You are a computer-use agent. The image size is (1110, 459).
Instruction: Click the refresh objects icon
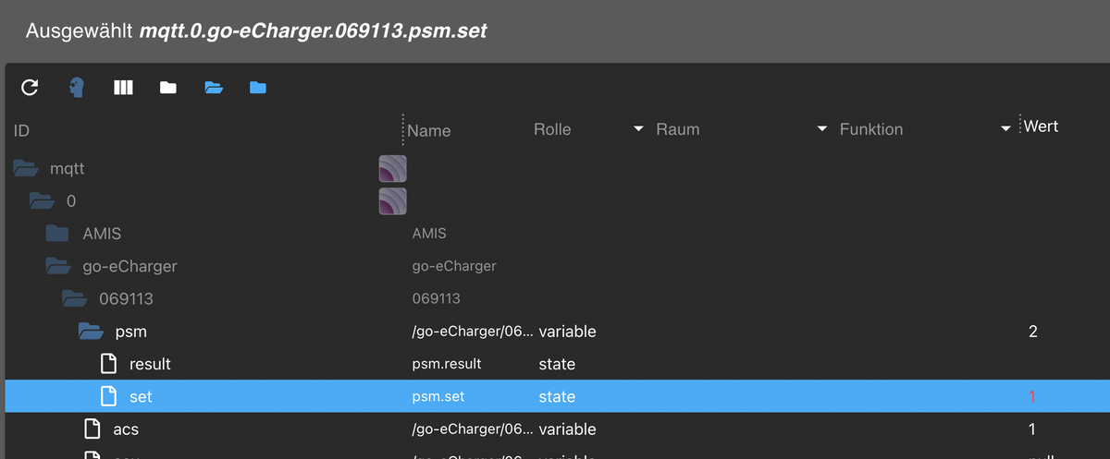(x=30, y=88)
